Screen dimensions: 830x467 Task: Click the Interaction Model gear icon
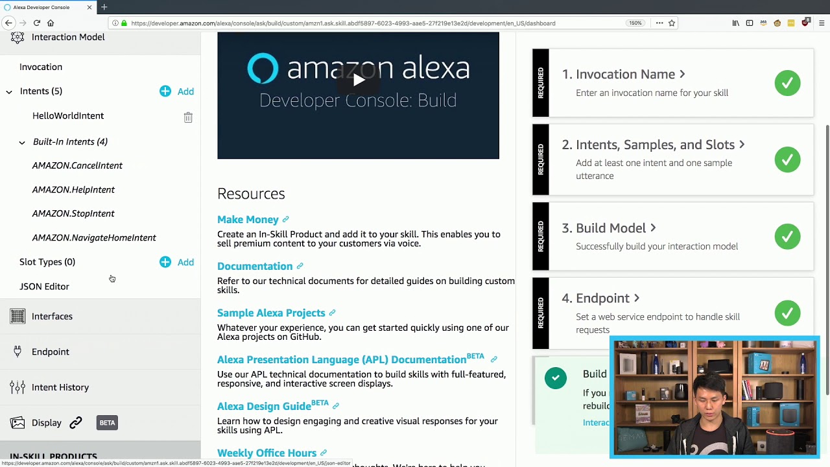18,37
